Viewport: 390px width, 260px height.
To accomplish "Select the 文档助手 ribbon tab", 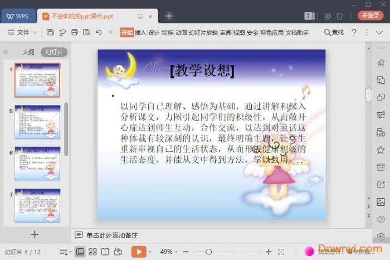I will (x=297, y=32).
